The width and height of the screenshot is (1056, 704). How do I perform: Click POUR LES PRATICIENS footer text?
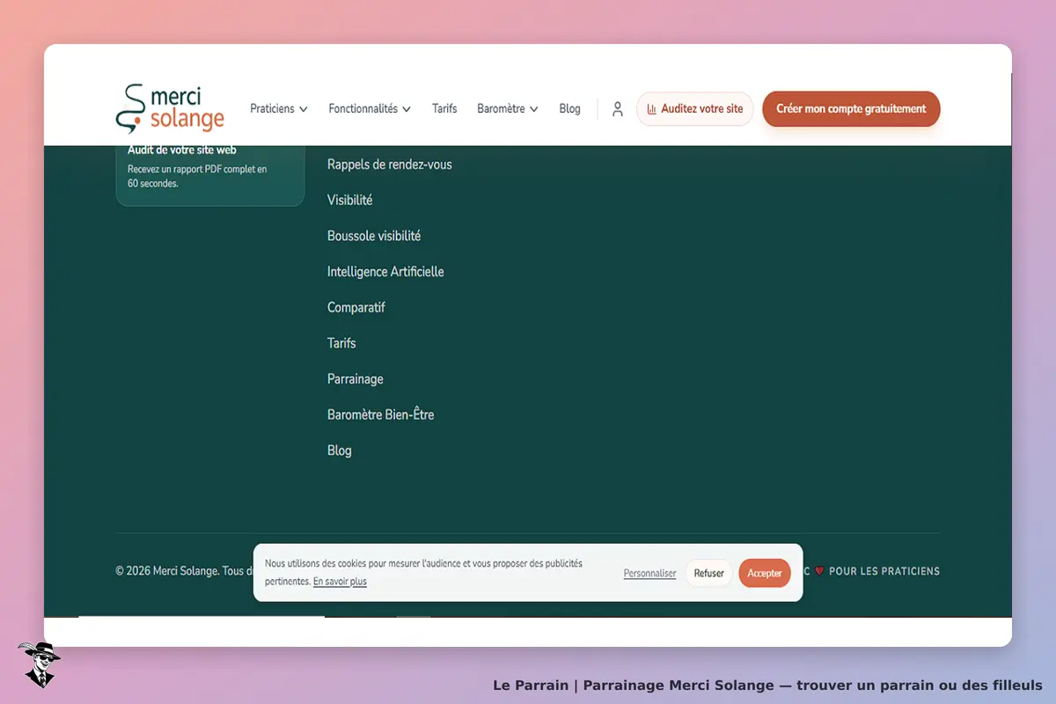(884, 571)
